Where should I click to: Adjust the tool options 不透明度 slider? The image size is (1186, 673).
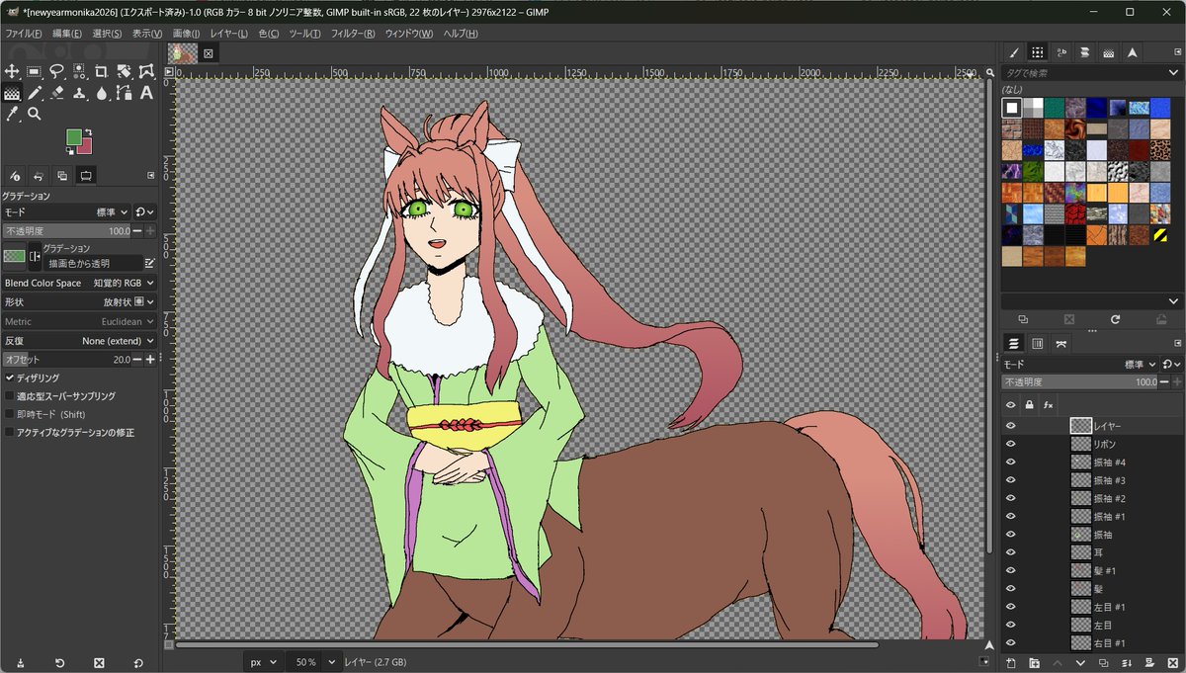pyautogui.click(x=66, y=230)
